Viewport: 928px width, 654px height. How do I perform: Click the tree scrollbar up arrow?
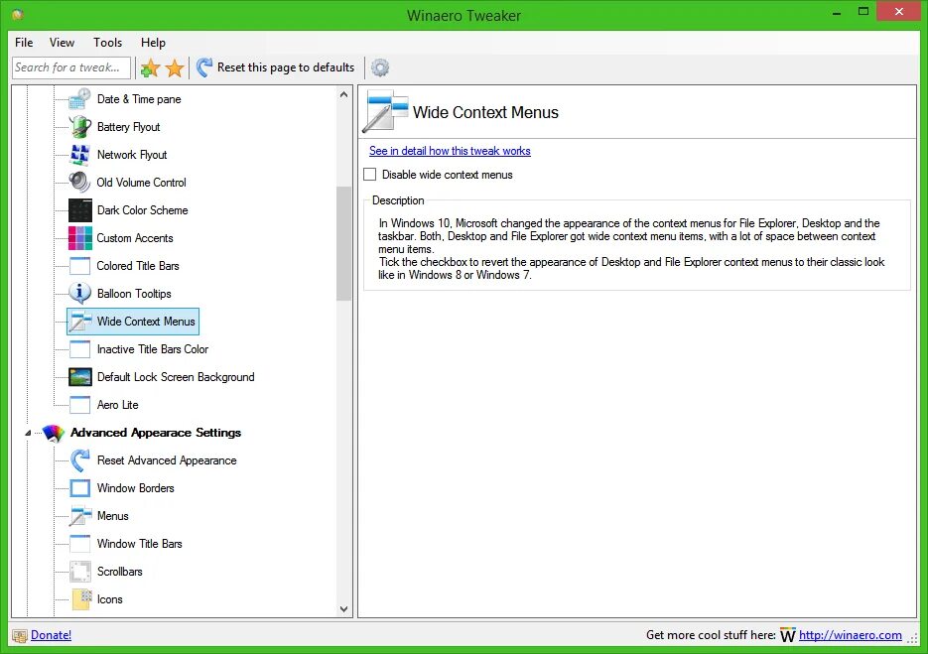343,94
